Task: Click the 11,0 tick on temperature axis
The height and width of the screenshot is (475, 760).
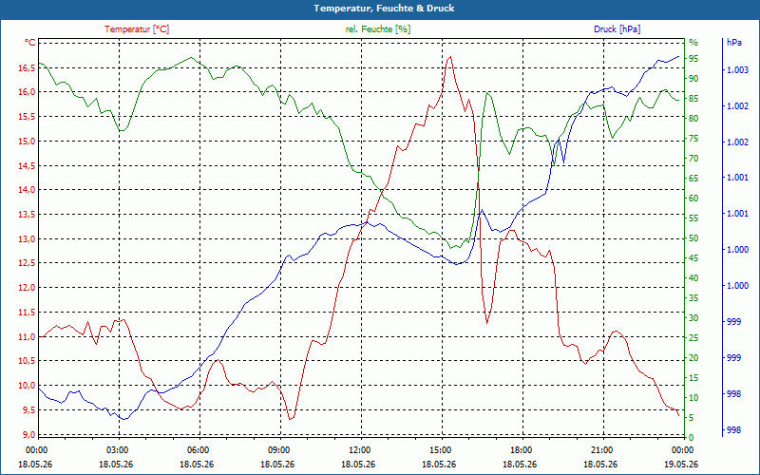Action: pos(27,337)
